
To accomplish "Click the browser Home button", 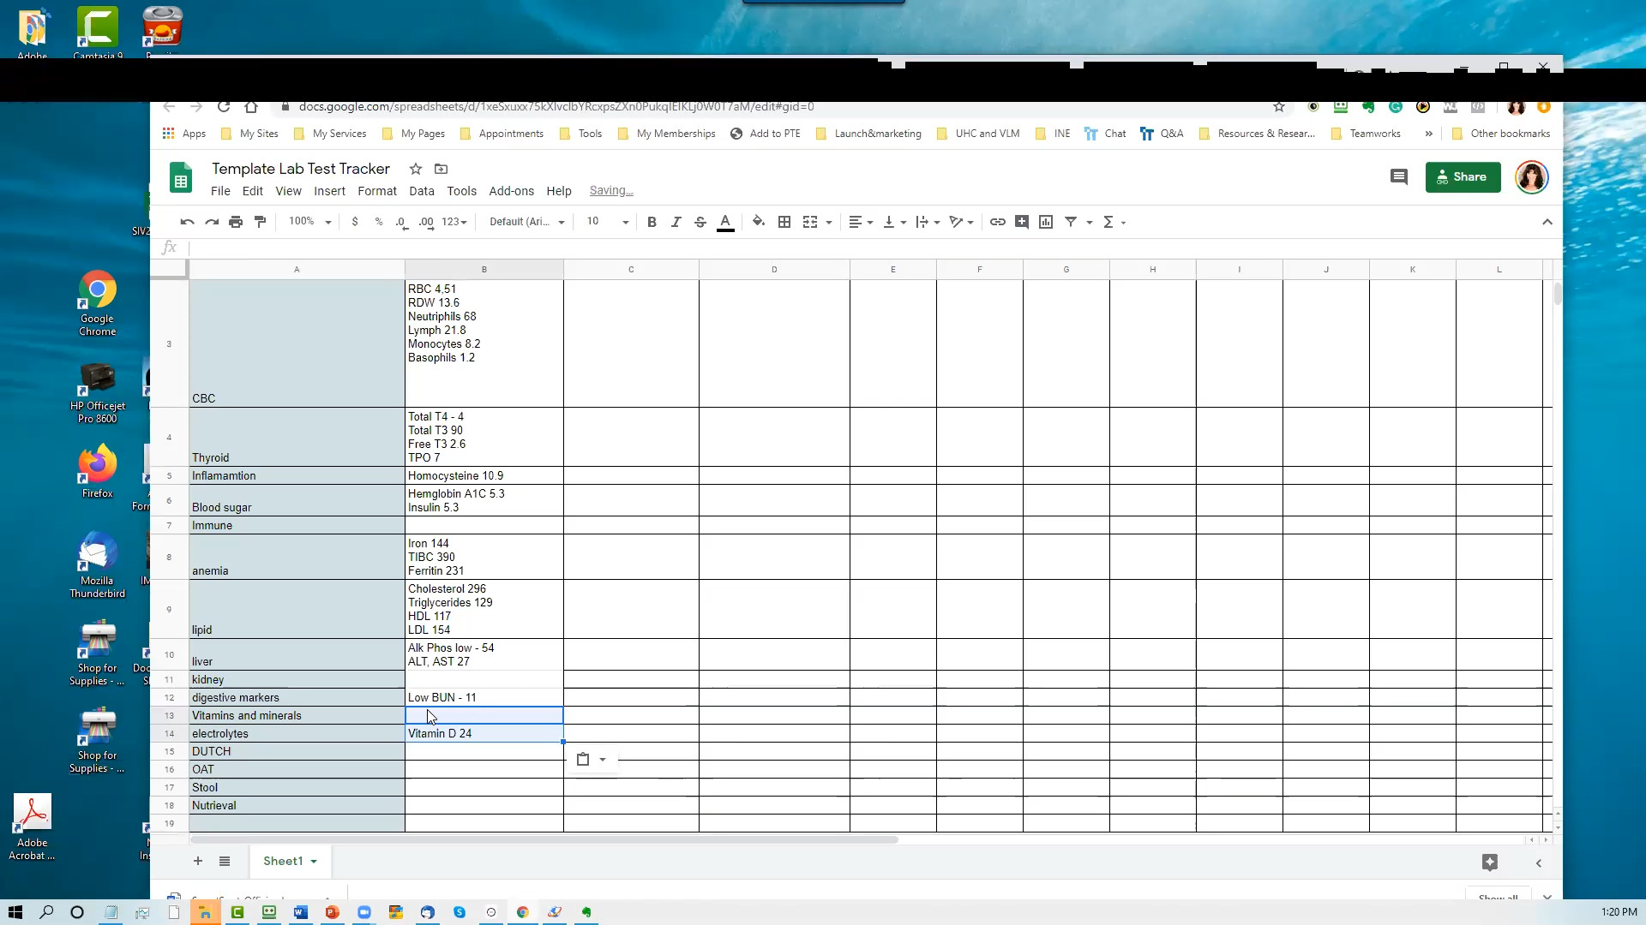I will point(251,106).
